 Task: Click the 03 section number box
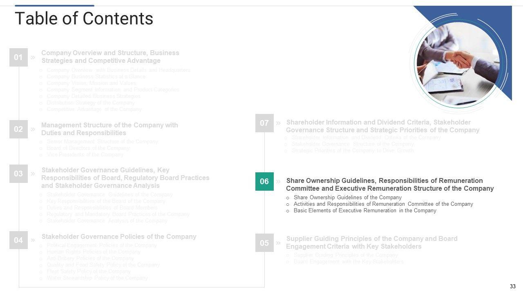coord(18,174)
